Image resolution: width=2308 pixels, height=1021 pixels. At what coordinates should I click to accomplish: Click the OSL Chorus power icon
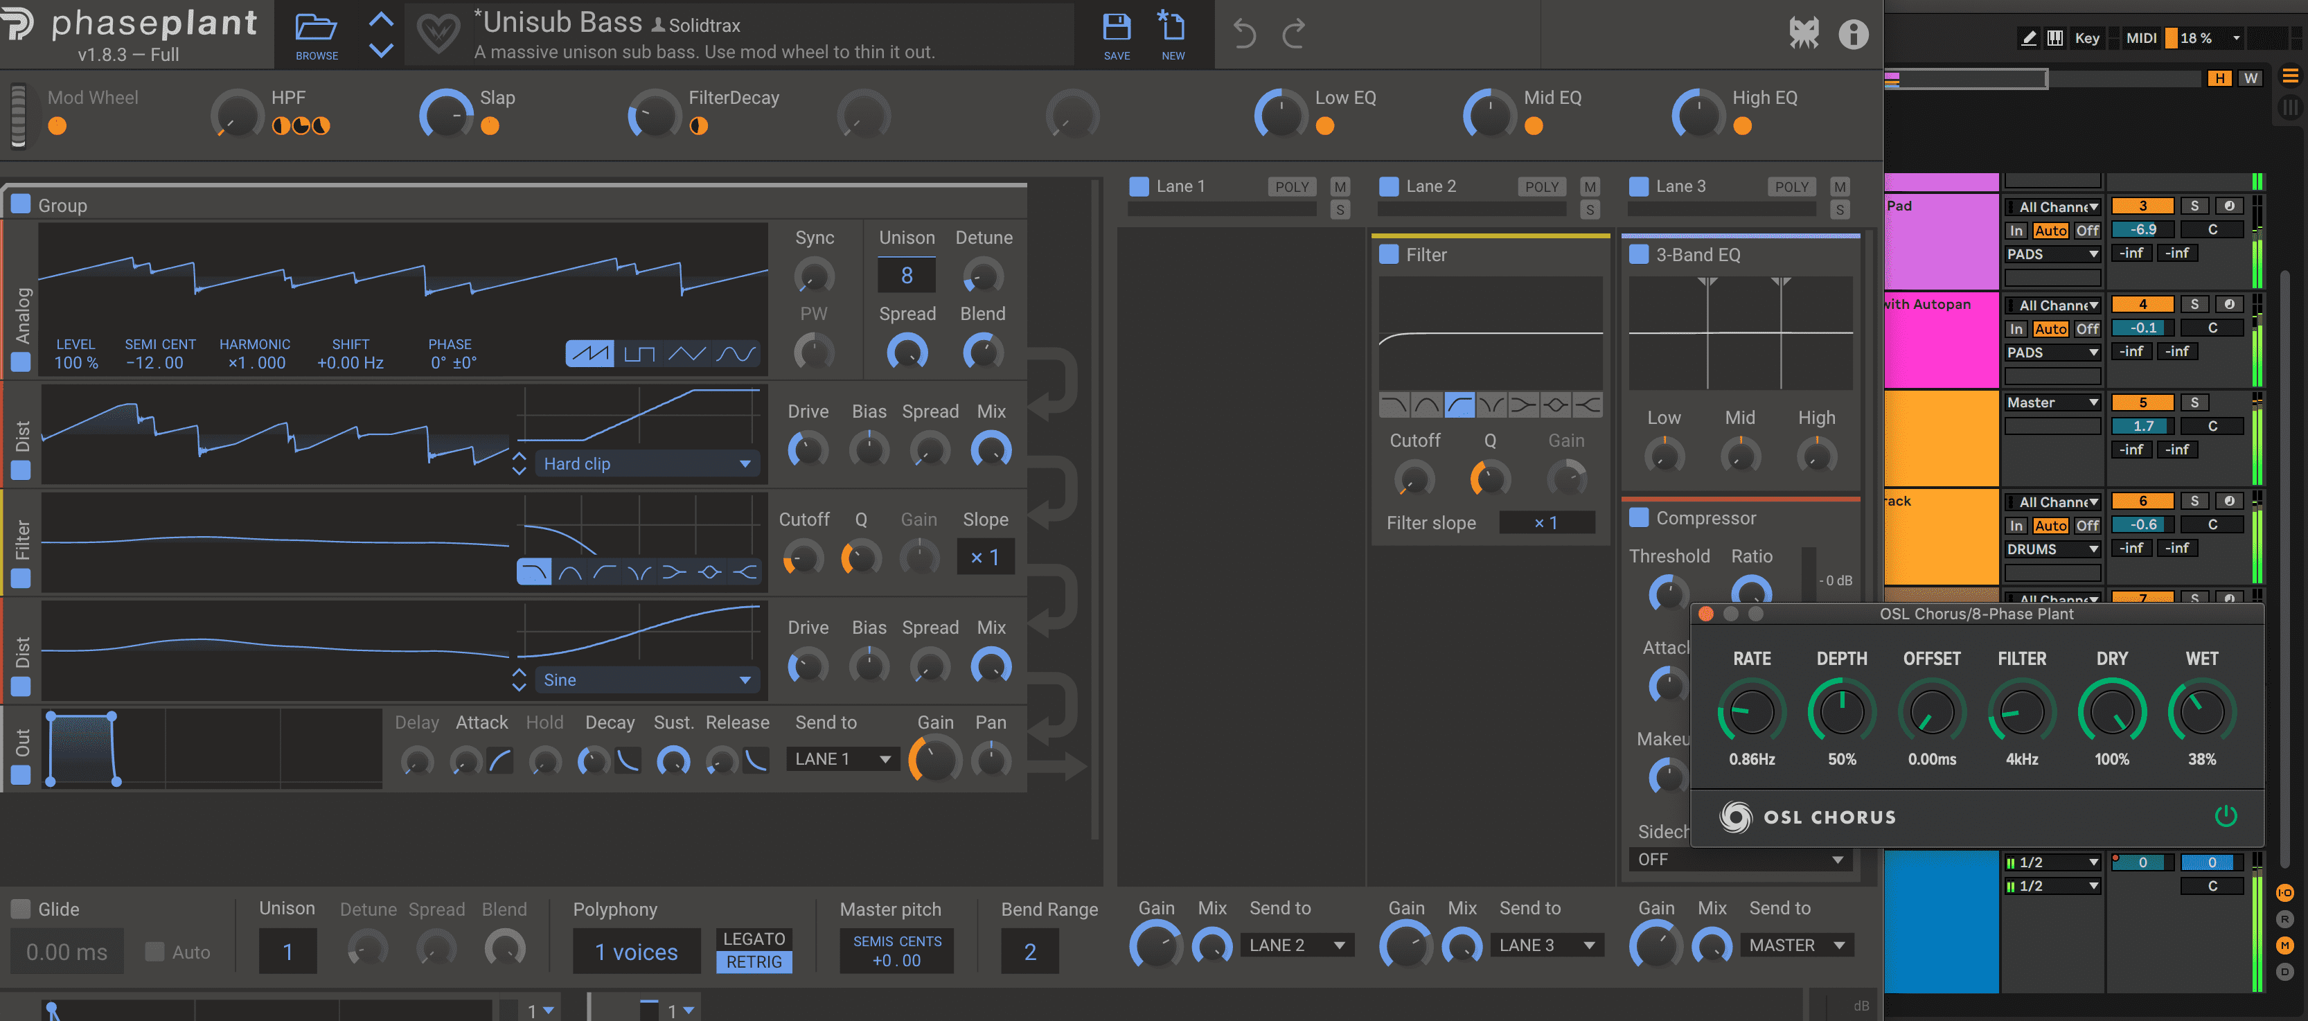click(2226, 816)
